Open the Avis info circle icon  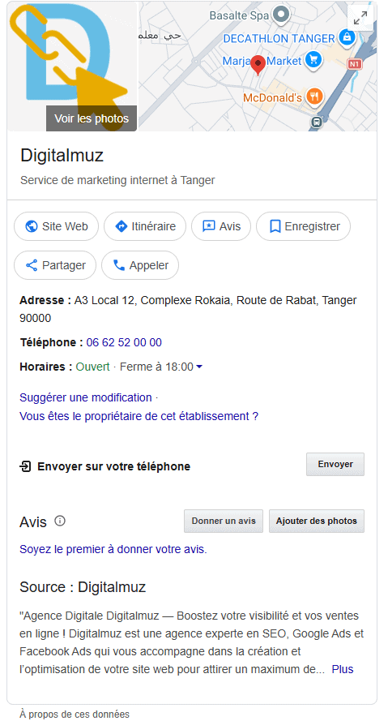(60, 521)
